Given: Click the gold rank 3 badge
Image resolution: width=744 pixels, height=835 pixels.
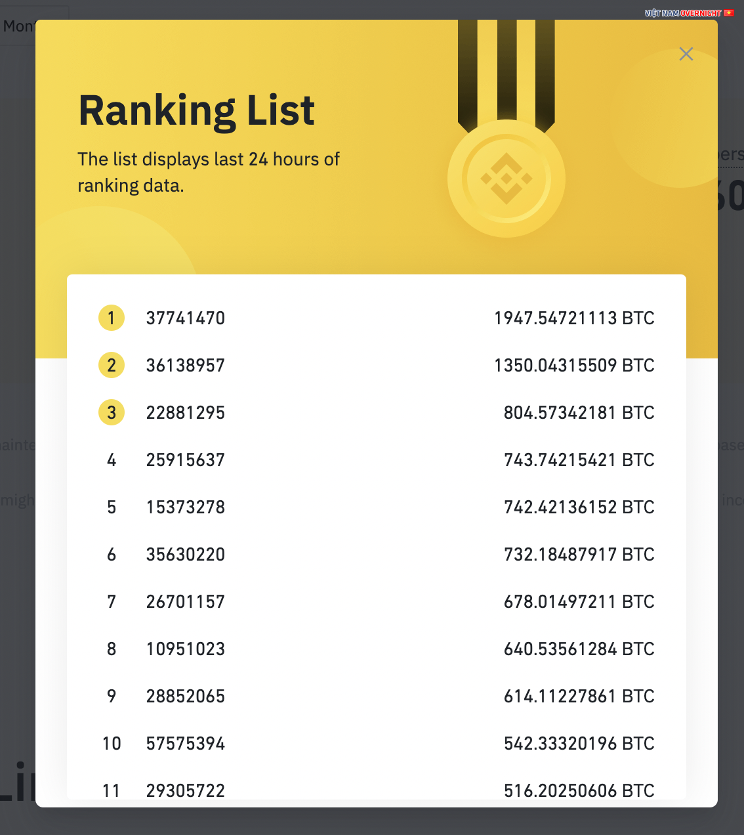Looking at the screenshot, I should click(112, 413).
